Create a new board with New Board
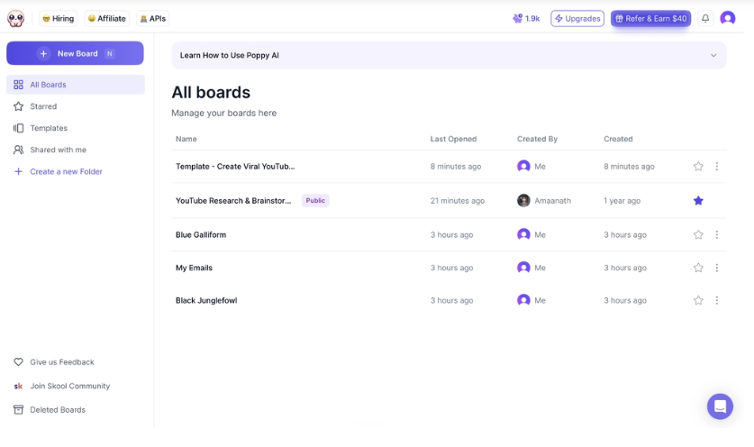Viewport: 754px width, 447px height. coord(75,53)
